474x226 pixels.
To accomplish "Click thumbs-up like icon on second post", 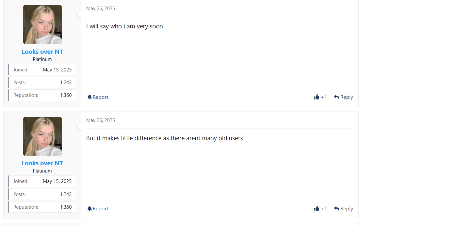I will 316,209.
